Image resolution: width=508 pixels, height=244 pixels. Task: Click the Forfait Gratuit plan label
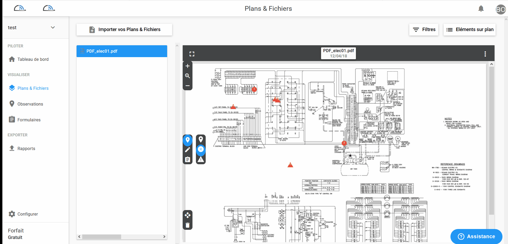click(x=16, y=234)
